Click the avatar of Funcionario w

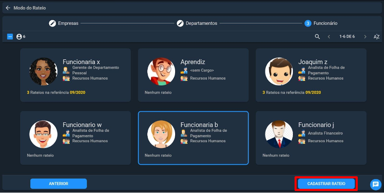coord(43,134)
